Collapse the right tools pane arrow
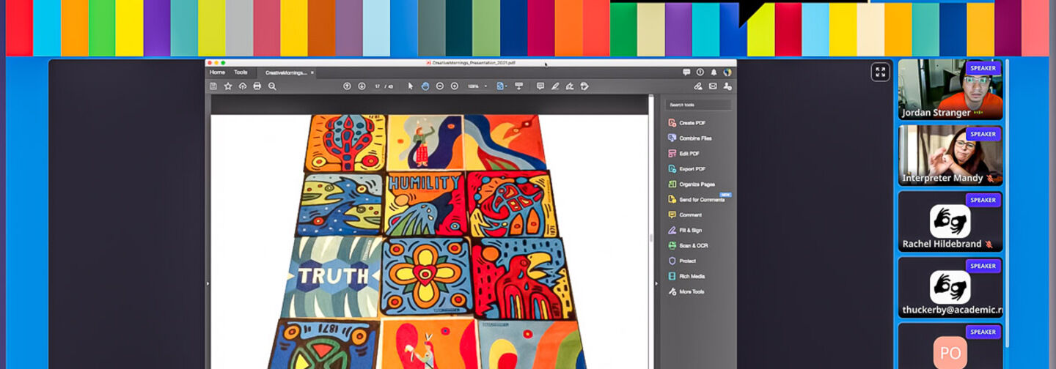The height and width of the screenshot is (369, 1056). click(656, 283)
